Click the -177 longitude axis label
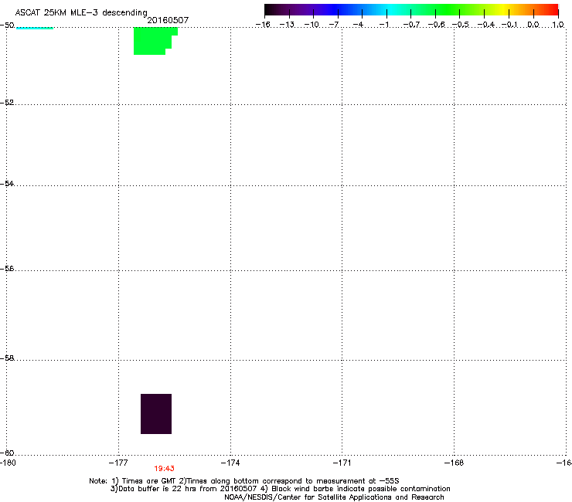 click(x=118, y=463)
